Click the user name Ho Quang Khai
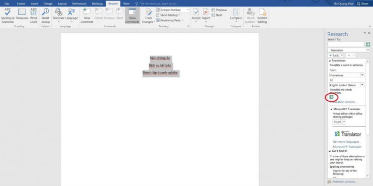Image resolution: width=373 pixels, height=186 pixels. click(344, 4)
